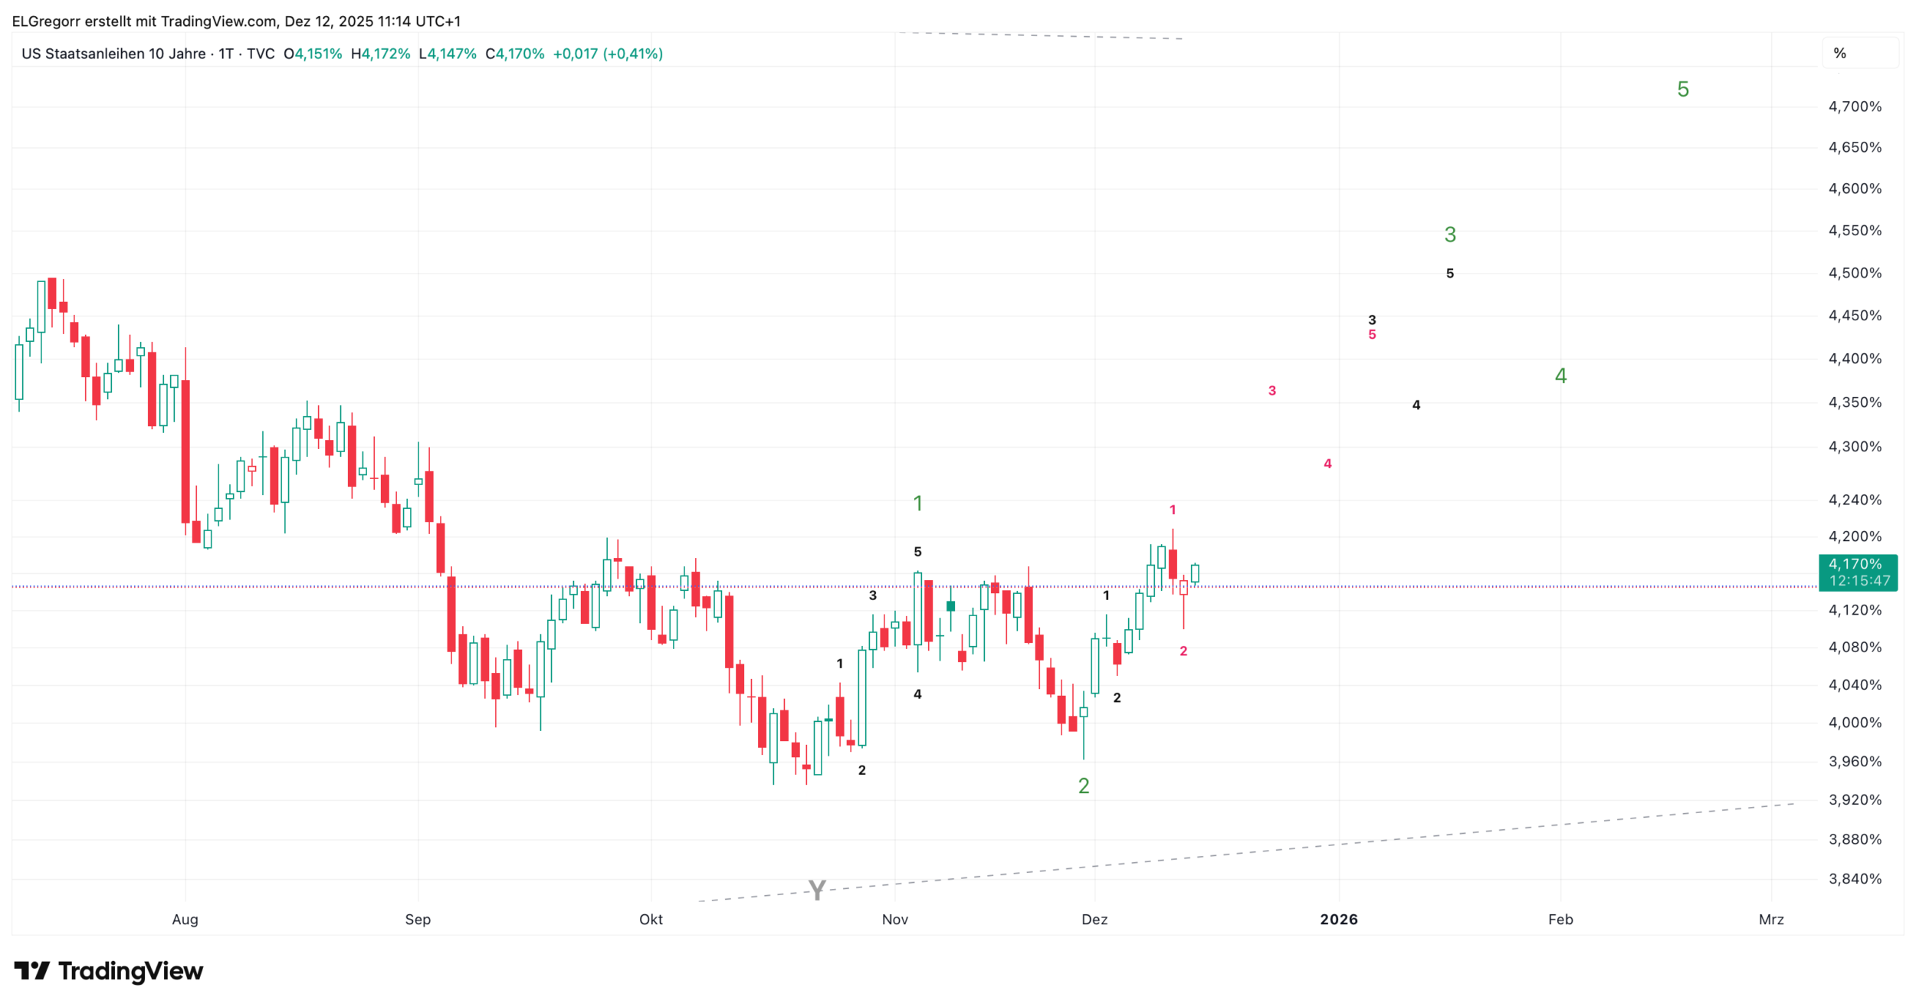This screenshot has height=1007, width=1916.
Task: Click the 4,500% label on the price scale
Action: tap(1855, 274)
